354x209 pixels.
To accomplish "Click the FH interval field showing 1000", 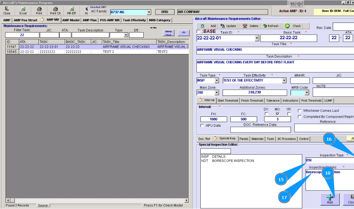I will [x=214, y=119].
